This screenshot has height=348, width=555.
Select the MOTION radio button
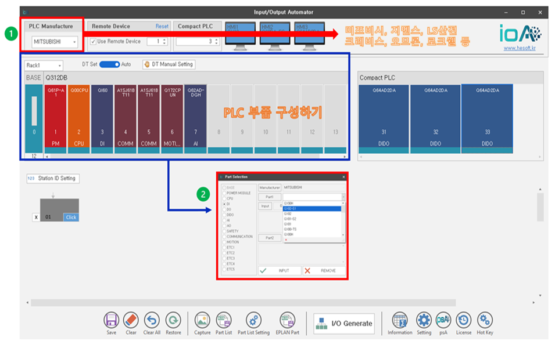(x=224, y=242)
